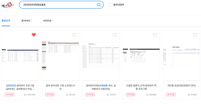
Task: Click the view count 24,317
Action: click(72, 95)
